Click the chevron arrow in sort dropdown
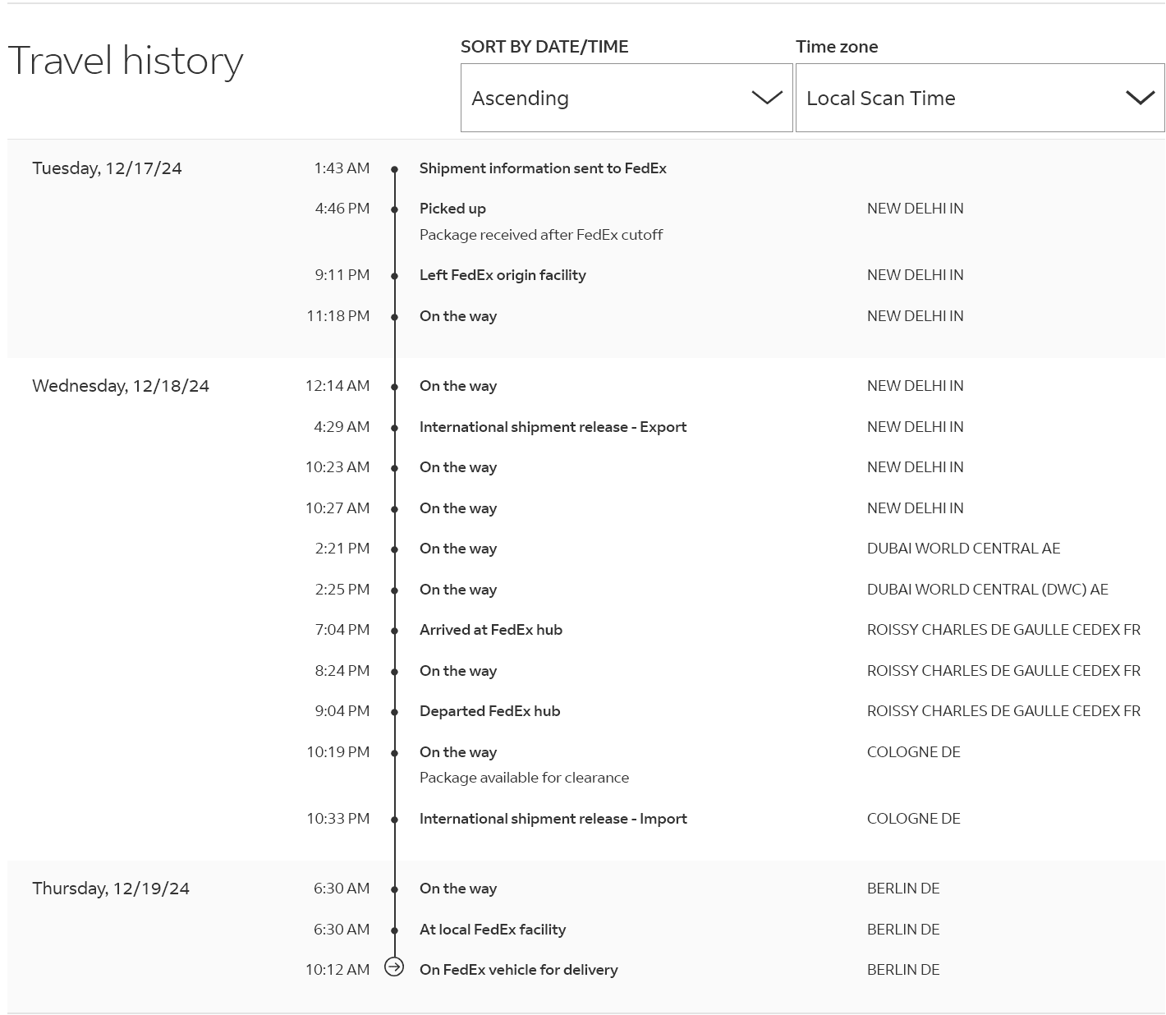Viewport: 1166px width, 1015px height. click(x=767, y=98)
